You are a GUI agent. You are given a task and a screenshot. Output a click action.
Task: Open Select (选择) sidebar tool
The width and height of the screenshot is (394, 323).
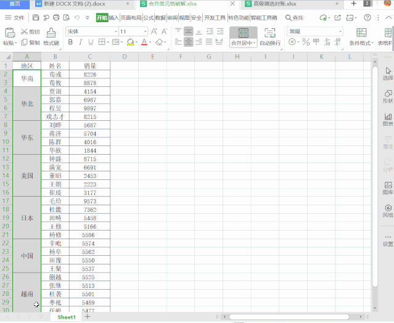click(x=388, y=74)
